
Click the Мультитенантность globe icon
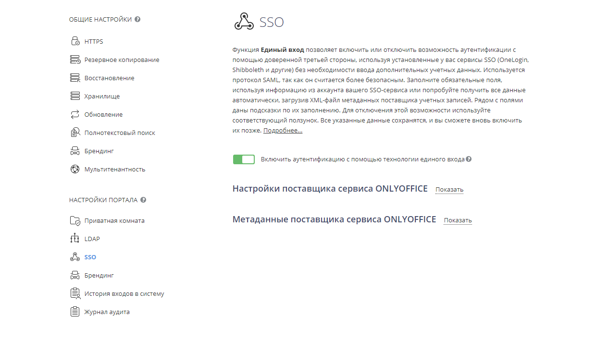[75, 169]
